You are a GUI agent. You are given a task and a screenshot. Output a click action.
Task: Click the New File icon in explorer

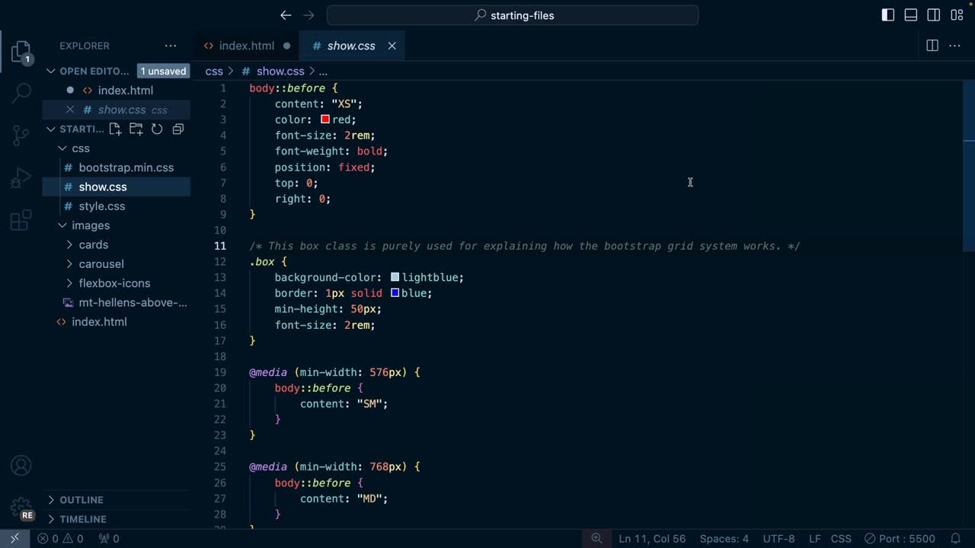coord(116,129)
